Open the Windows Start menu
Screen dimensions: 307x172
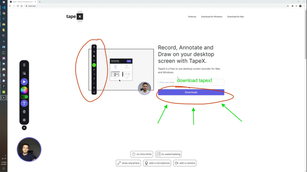click(x=4, y=2)
